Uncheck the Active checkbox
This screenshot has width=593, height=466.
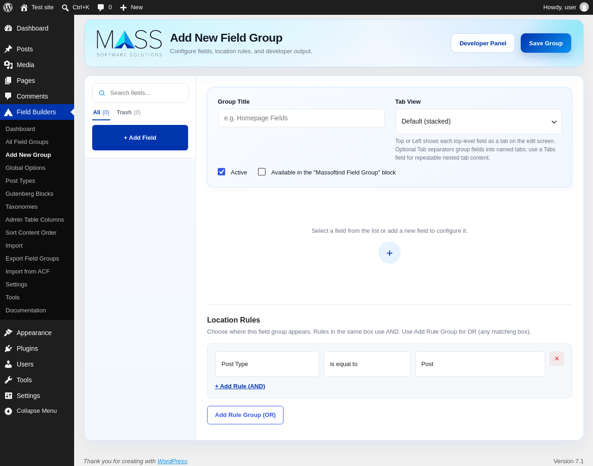click(x=221, y=172)
